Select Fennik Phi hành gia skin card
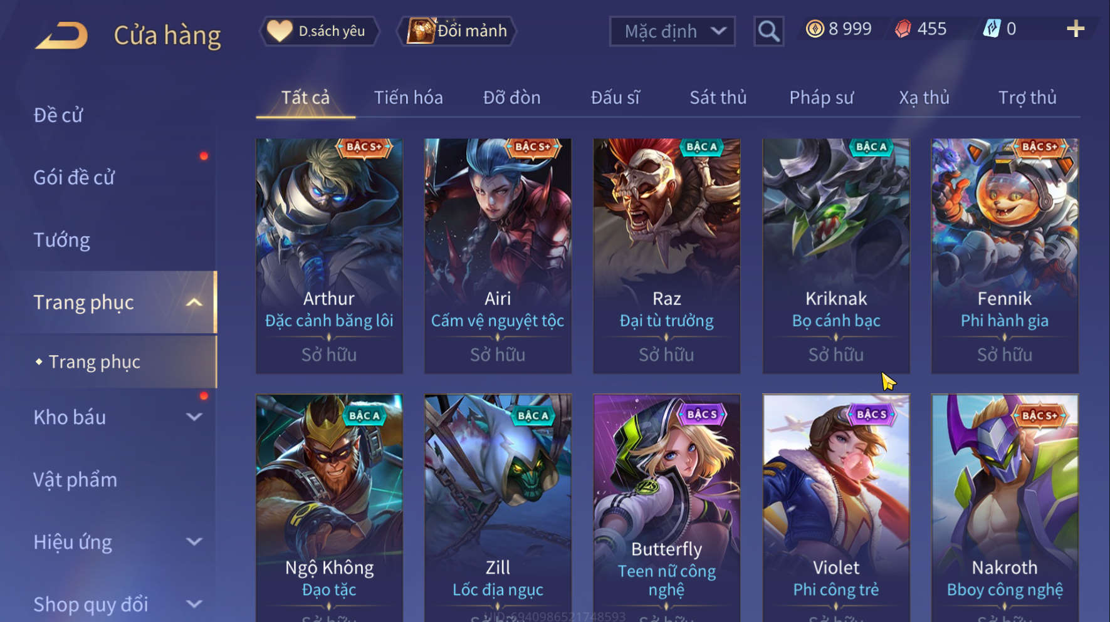The image size is (1110, 622). pos(1005,256)
